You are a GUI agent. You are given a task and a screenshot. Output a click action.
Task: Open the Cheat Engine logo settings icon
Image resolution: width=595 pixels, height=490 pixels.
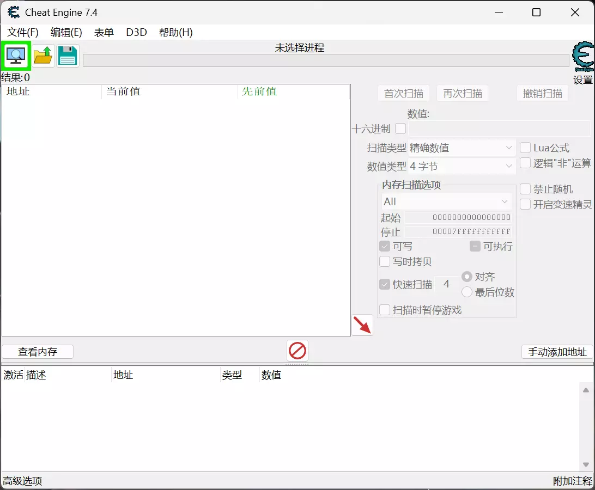click(x=584, y=56)
